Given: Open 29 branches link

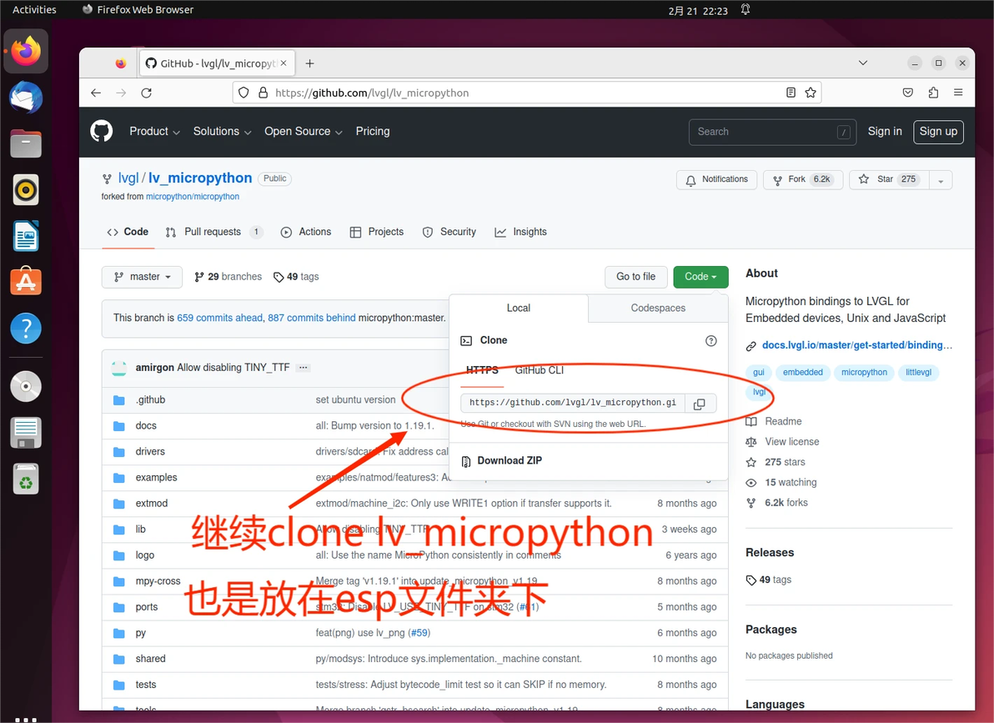Looking at the screenshot, I should (x=228, y=277).
